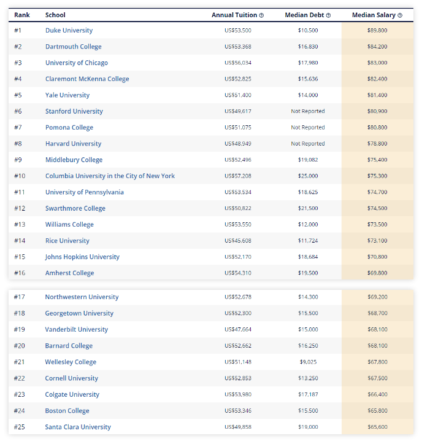Select Santa Clara's median salary $65,600

[377, 427]
